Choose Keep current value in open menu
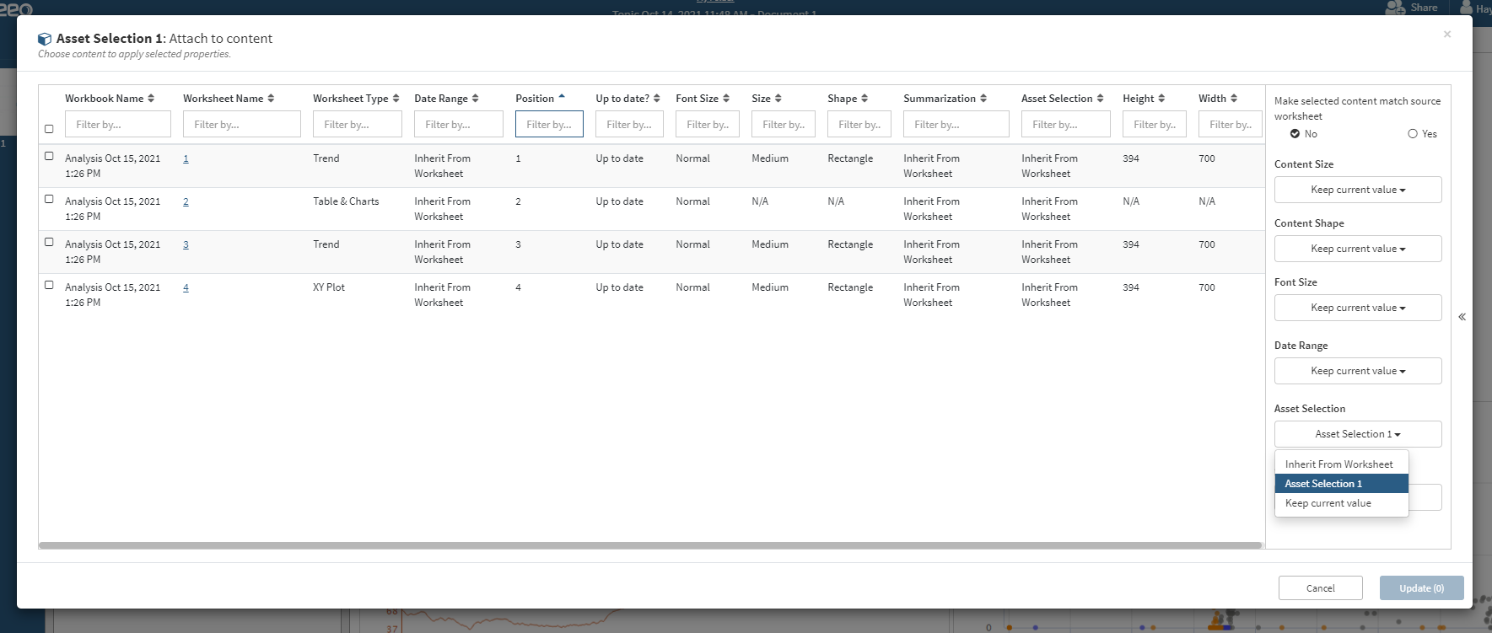This screenshot has height=633, width=1492. coord(1328,503)
